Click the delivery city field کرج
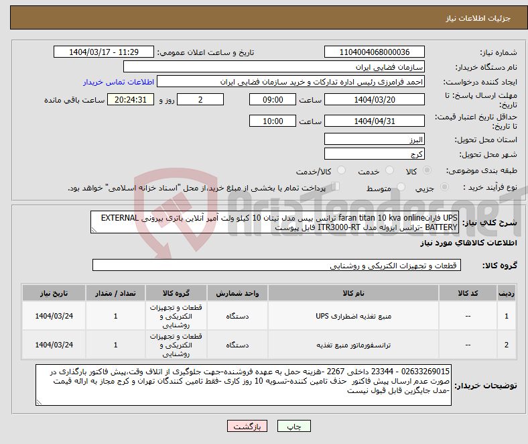 tap(374, 154)
